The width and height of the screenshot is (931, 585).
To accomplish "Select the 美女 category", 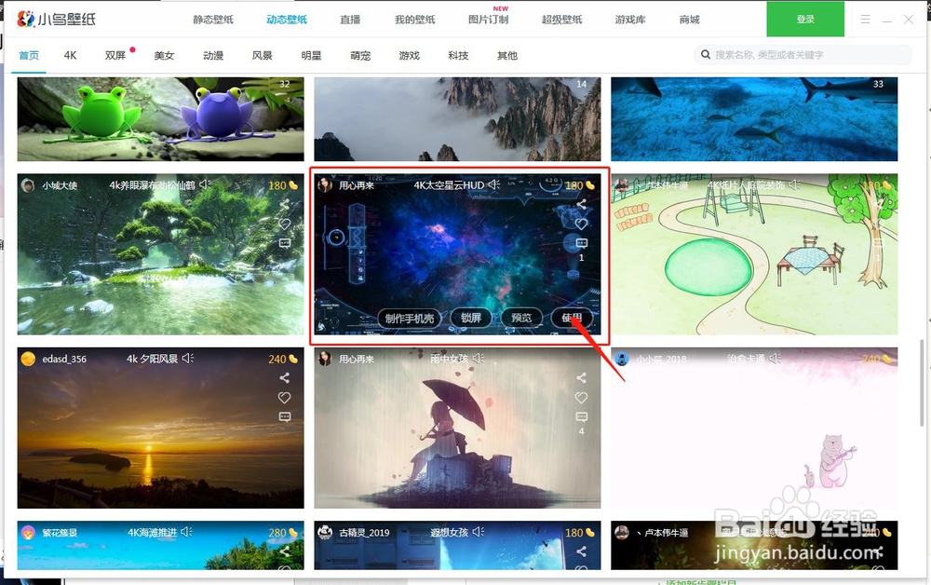I will [164, 55].
